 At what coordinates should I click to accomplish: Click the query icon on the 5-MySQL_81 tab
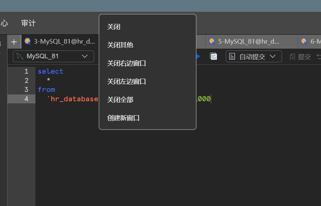212,41
